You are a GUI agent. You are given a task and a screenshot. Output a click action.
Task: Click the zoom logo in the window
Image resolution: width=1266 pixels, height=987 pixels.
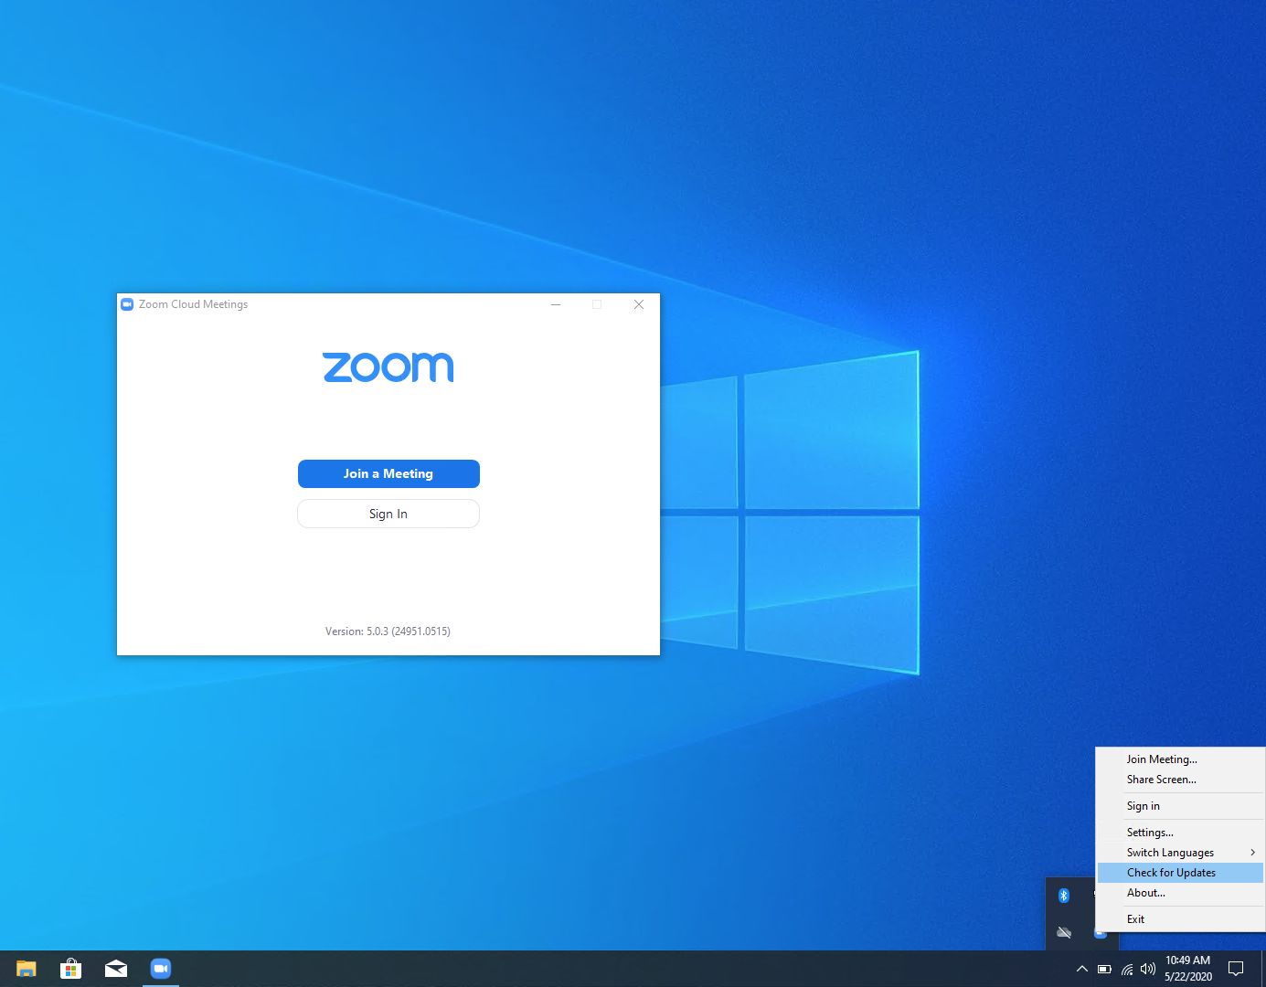point(388,367)
